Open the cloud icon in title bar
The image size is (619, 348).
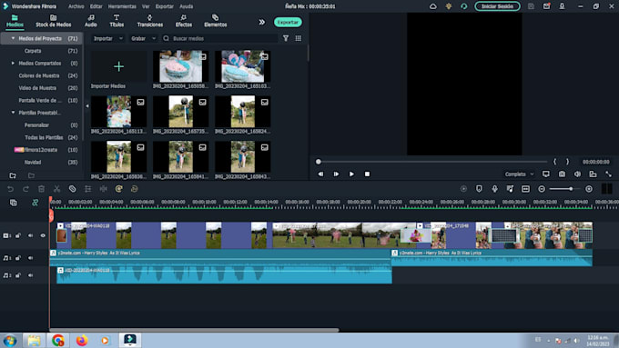tap(433, 6)
